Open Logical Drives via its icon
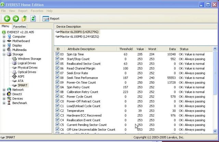 click(14, 63)
